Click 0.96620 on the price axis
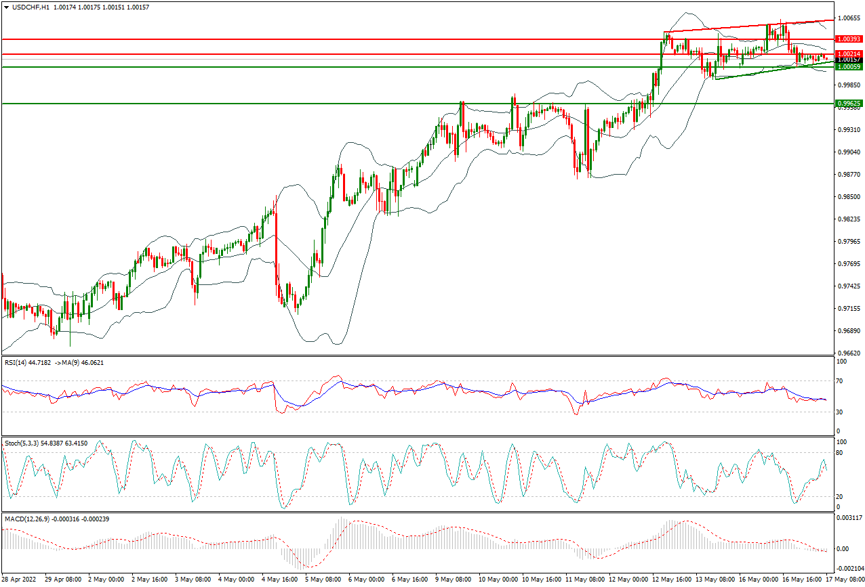 point(849,353)
